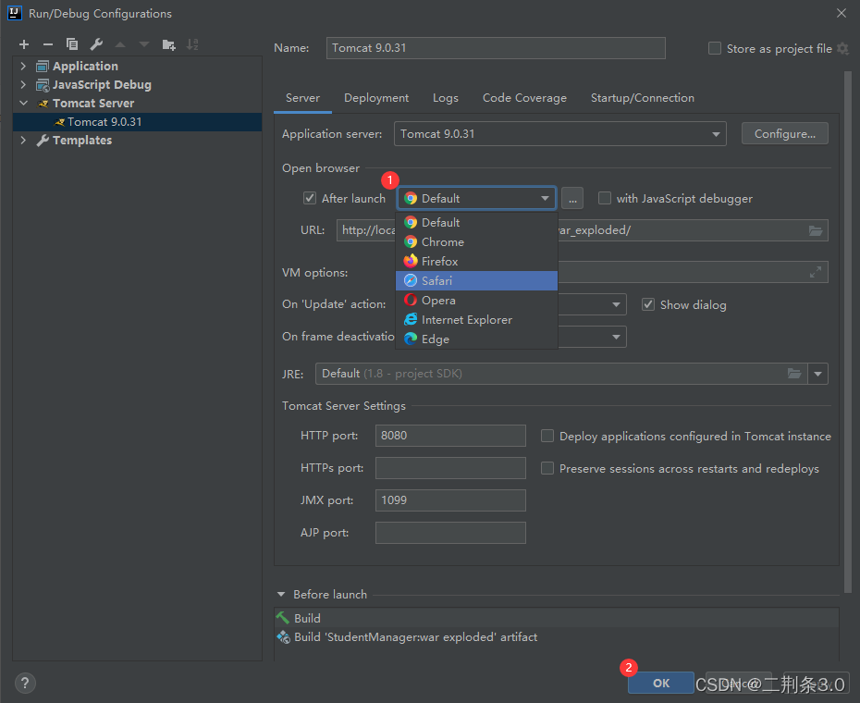This screenshot has height=703, width=860.
Task: Remove configuration with the minus icon
Action: point(48,44)
